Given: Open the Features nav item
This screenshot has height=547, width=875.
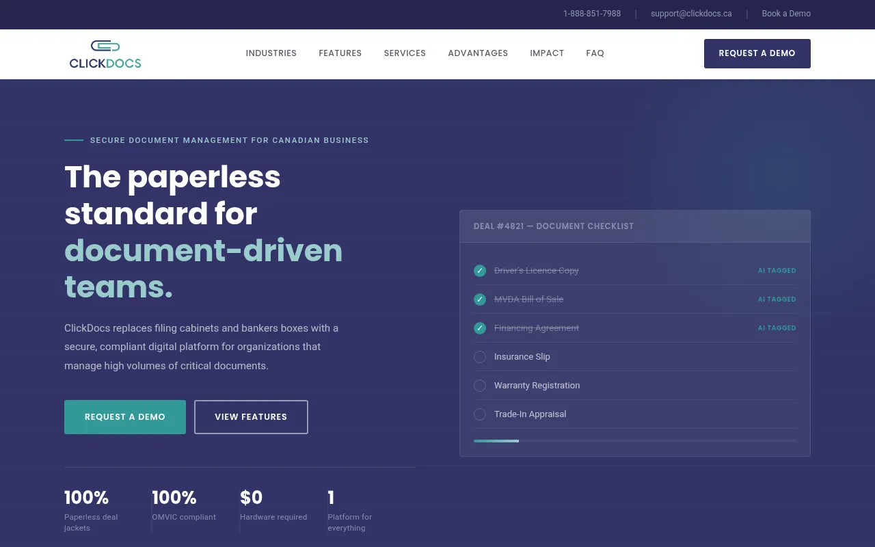Looking at the screenshot, I should click(340, 53).
